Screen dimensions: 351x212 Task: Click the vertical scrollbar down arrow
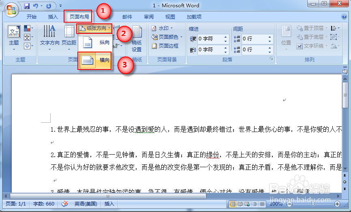point(345,168)
